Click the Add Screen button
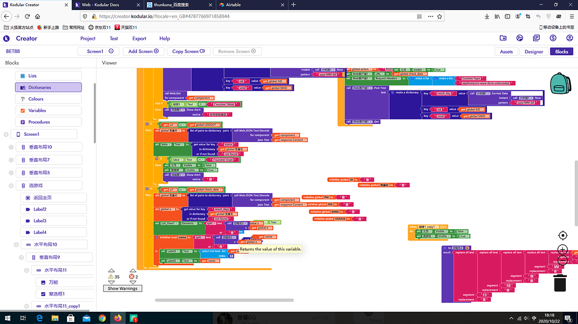The image size is (578, 324). tap(143, 51)
